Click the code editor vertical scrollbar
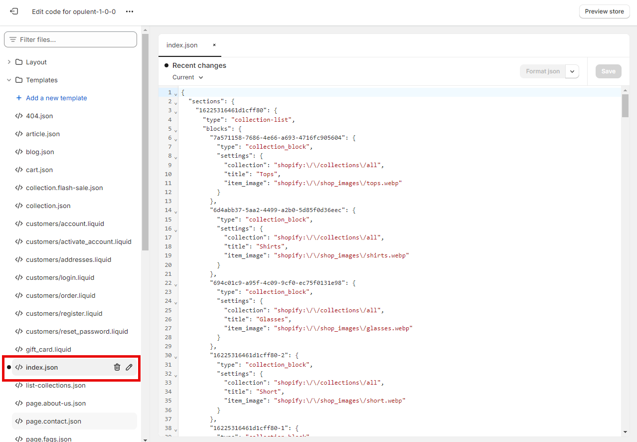Image resolution: width=637 pixels, height=442 pixels. click(625, 106)
